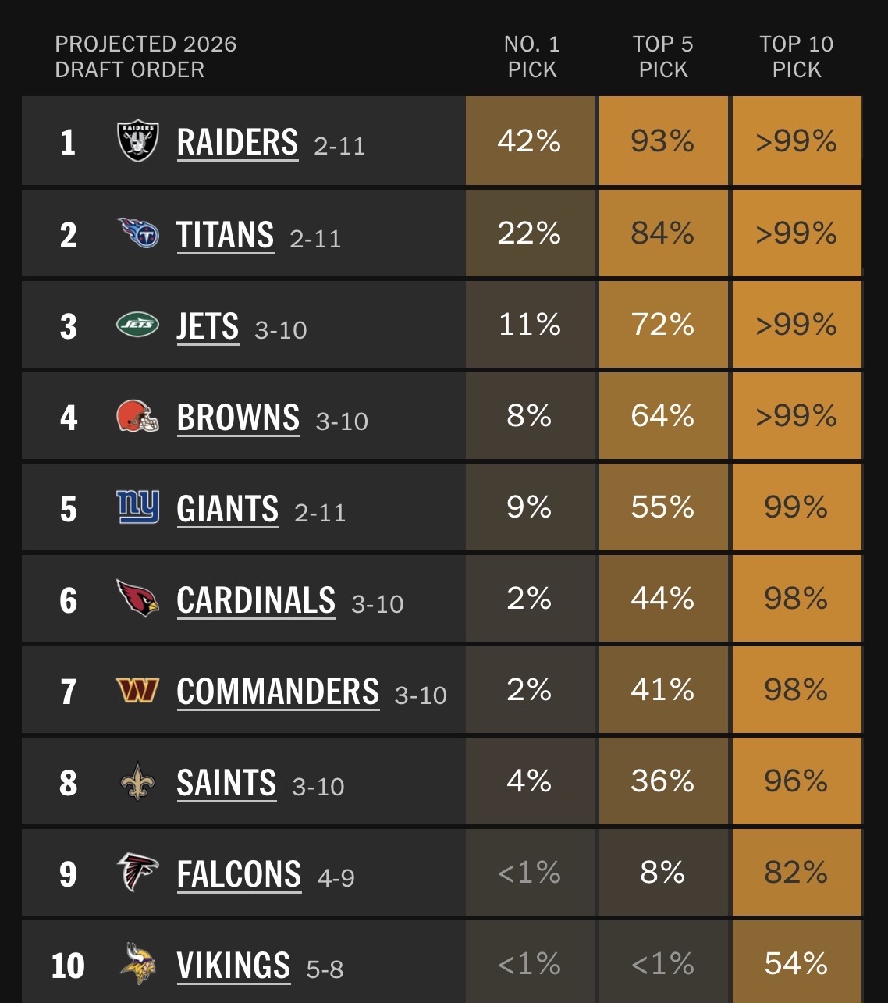This screenshot has height=1003, width=888.
Task: Open the RAIDERS team link
Action: (237, 142)
